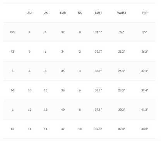The height and width of the screenshot is (141, 161).
Task: Click the US column header
Action: (x=80, y=13)
